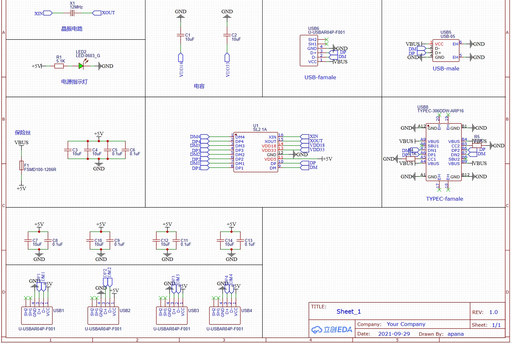Click the 'TYPEC-famale' section label
Viewport: 512px width, 343px height.
(x=444, y=199)
